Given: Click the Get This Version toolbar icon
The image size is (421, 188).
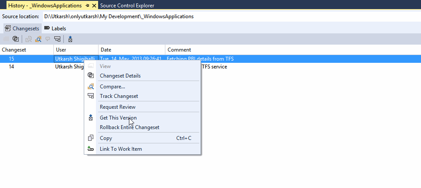Looking at the screenshot, I should tap(70, 39).
